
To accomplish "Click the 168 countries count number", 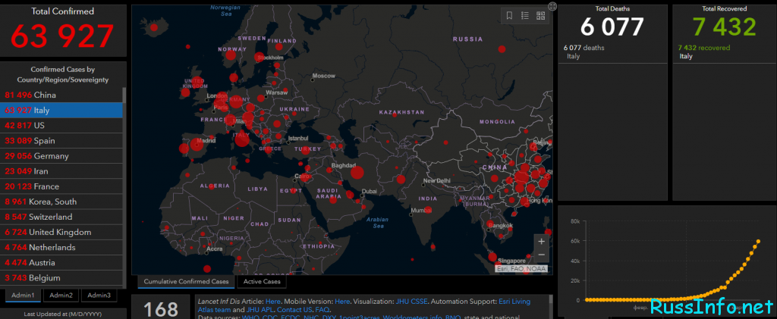I will 161,309.
